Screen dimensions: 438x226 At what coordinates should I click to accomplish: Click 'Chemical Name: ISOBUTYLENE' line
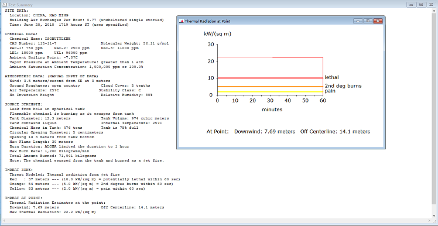[40, 39]
